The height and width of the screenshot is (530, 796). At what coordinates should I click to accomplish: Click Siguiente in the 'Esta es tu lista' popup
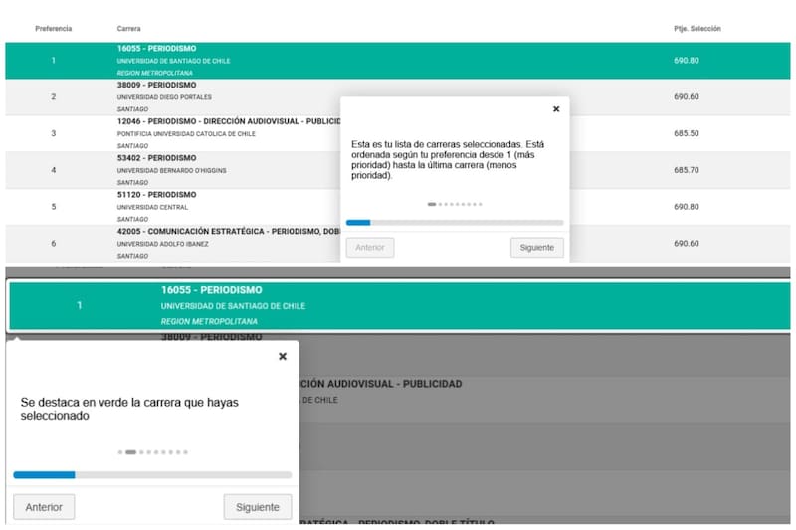[537, 248]
